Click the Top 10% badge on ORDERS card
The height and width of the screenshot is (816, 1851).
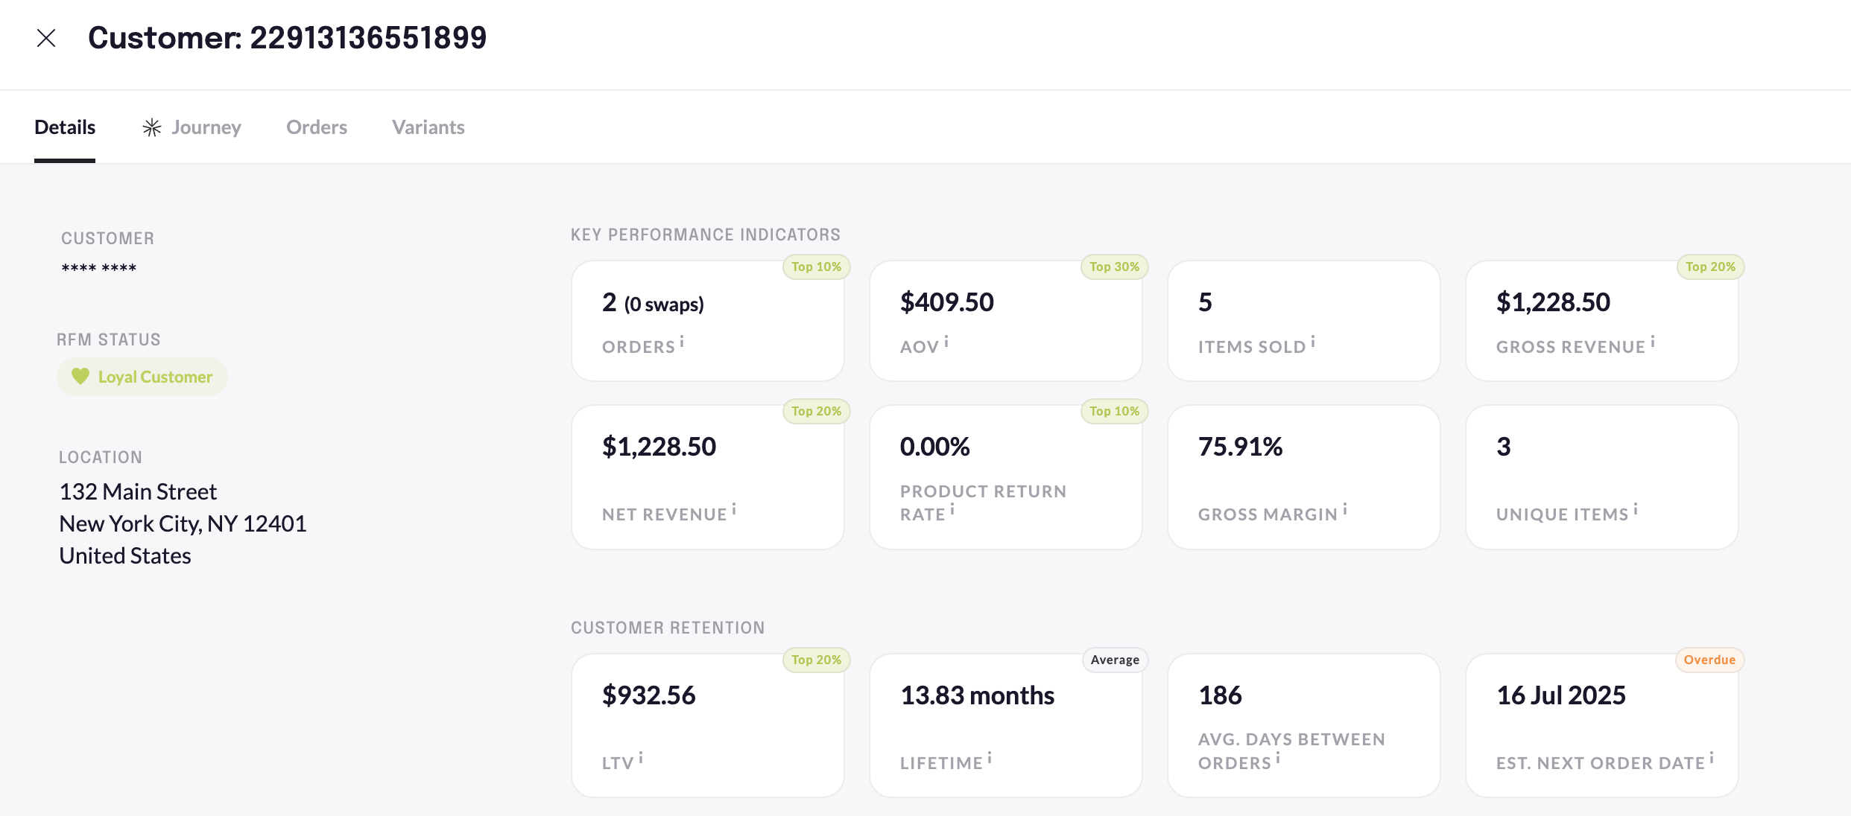coord(817,267)
